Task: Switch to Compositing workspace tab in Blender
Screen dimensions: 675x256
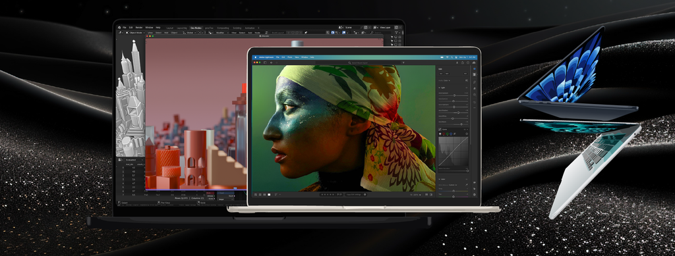Action: [223, 28]
